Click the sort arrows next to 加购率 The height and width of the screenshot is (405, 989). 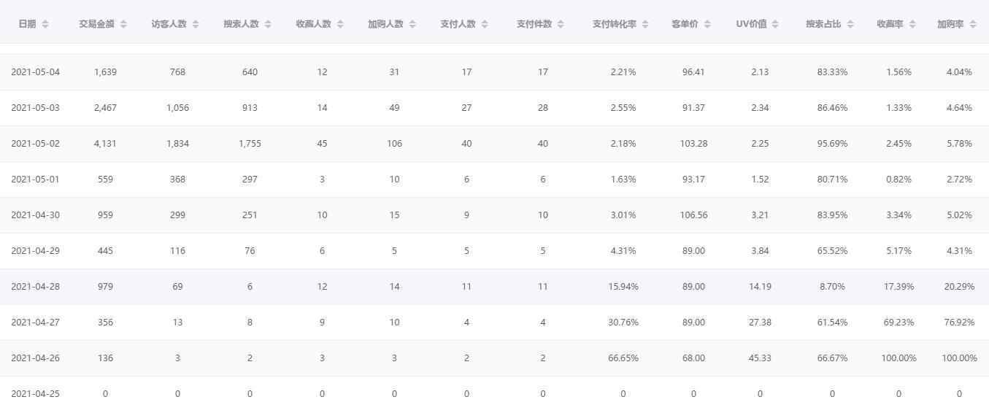click(x=973, y=24)
